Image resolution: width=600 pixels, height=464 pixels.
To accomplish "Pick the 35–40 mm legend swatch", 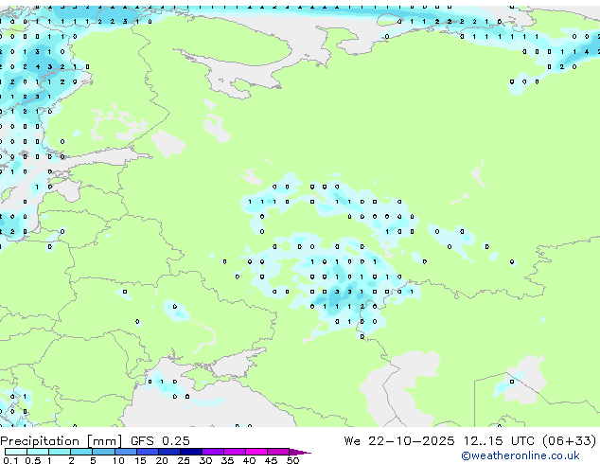I will click(x=235, y=452).
